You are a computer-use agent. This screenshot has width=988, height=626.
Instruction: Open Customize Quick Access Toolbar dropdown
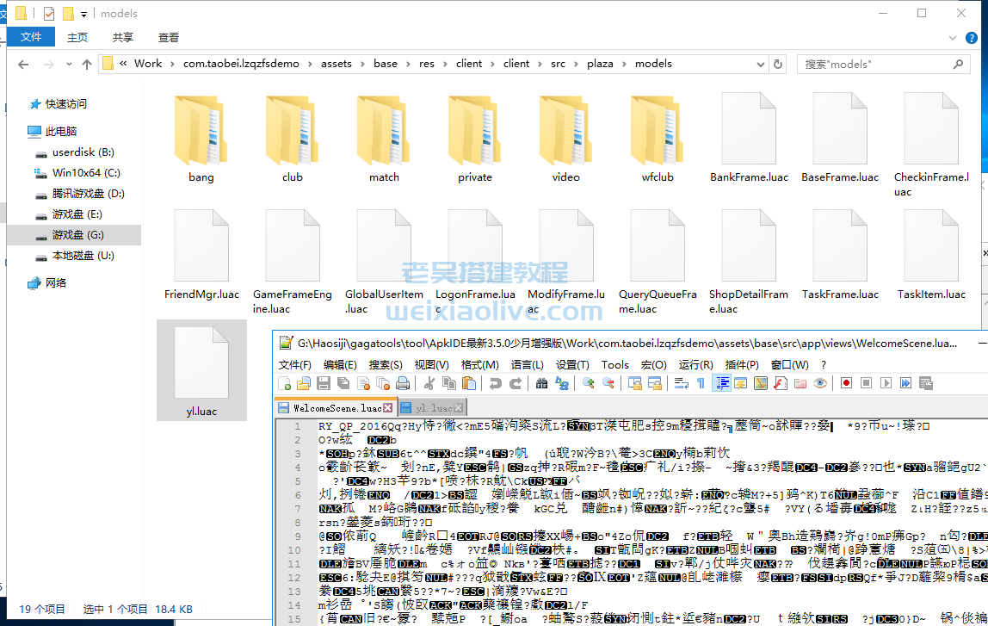83,14
